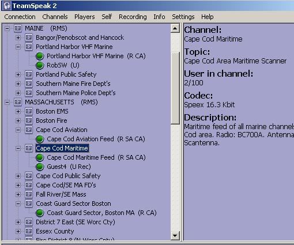This screenshot has height=245, width=294.
Task: Collapse the Portland Harbor VHF Marine channel
Action: (x=18, y=47)
